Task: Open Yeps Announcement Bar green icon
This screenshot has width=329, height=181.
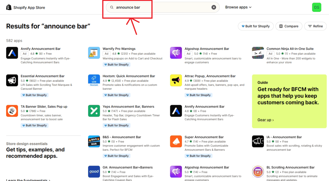Action: pos(94,111)
